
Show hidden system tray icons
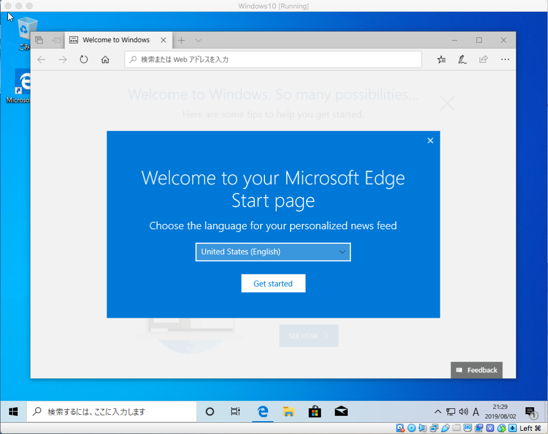pyautogui.click(x=438, y=411)
